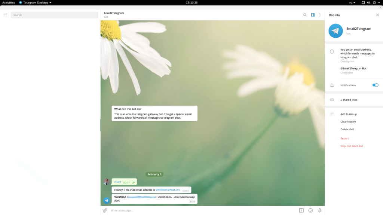Choose Add to Group

tap(349, 114)
